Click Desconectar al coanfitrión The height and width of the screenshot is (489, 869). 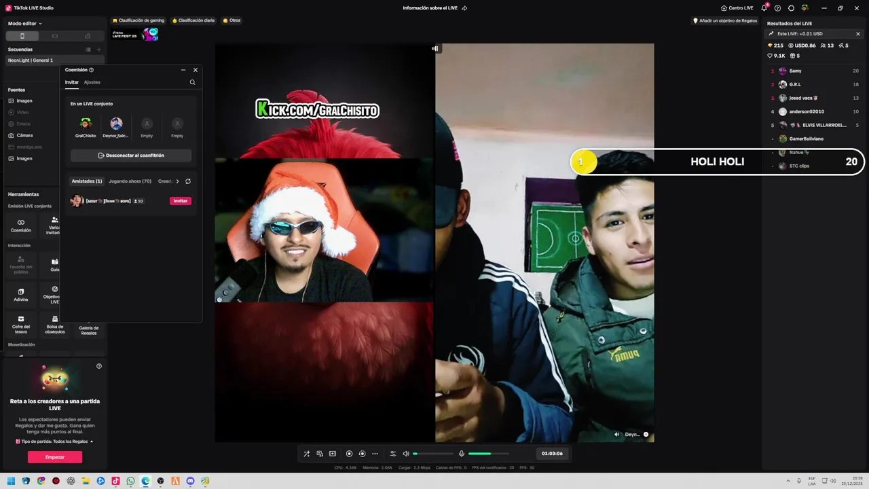pos(131,156)
